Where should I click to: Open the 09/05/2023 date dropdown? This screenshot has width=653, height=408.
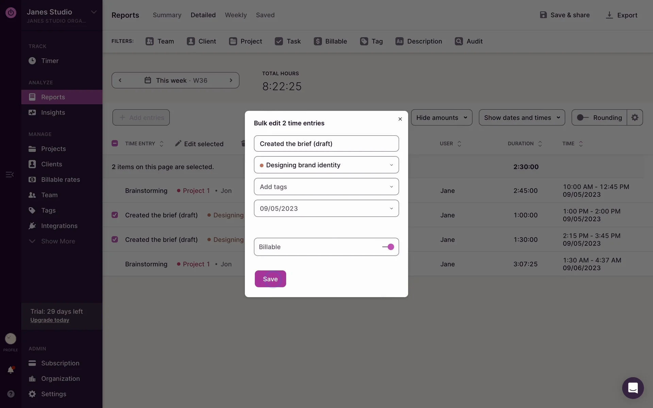click(326, 208)
